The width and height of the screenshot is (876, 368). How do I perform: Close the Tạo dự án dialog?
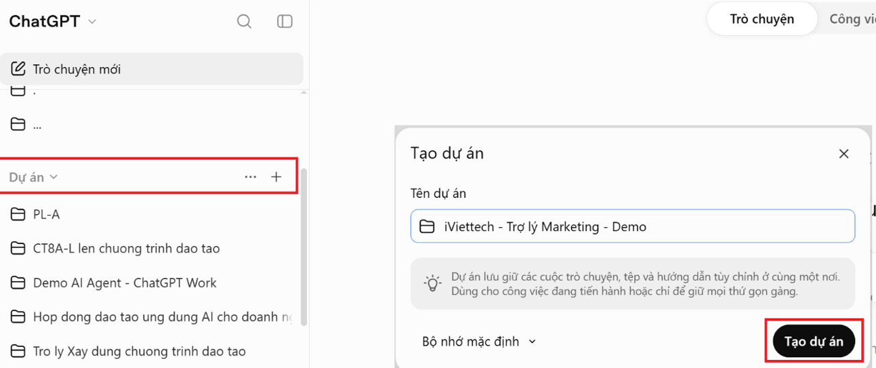[x=843, y=154]
